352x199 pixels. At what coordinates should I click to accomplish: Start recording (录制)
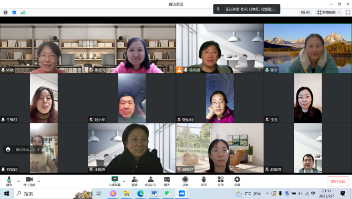(x=185, y=181)
